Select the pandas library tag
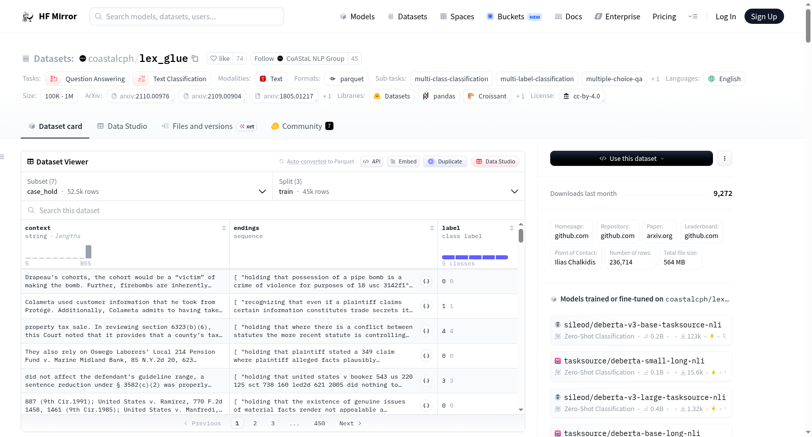This screenshot has height=437, width=812. coord(439,96)
